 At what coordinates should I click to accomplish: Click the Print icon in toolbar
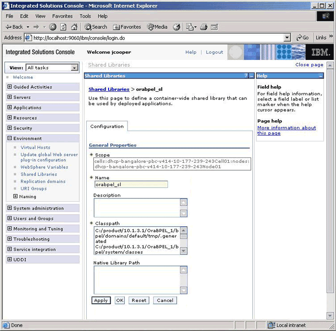click(204, 27)
